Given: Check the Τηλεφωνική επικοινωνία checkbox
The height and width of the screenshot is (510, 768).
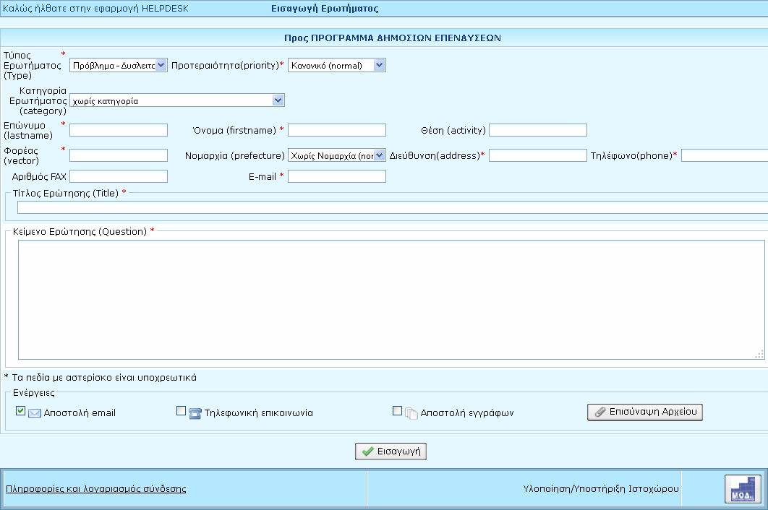Looking at the screenshot, I should (x=182, y=410).
